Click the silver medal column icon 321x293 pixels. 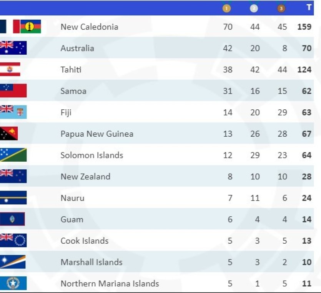click(254, 8)
